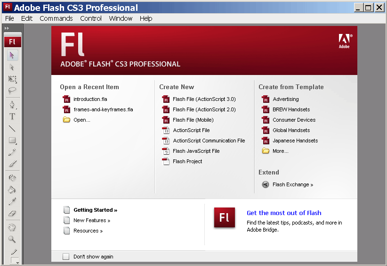This screenshot has width=387, height=266.
Task: Create an ActionScript Communication File
Action: coord(209,141)
